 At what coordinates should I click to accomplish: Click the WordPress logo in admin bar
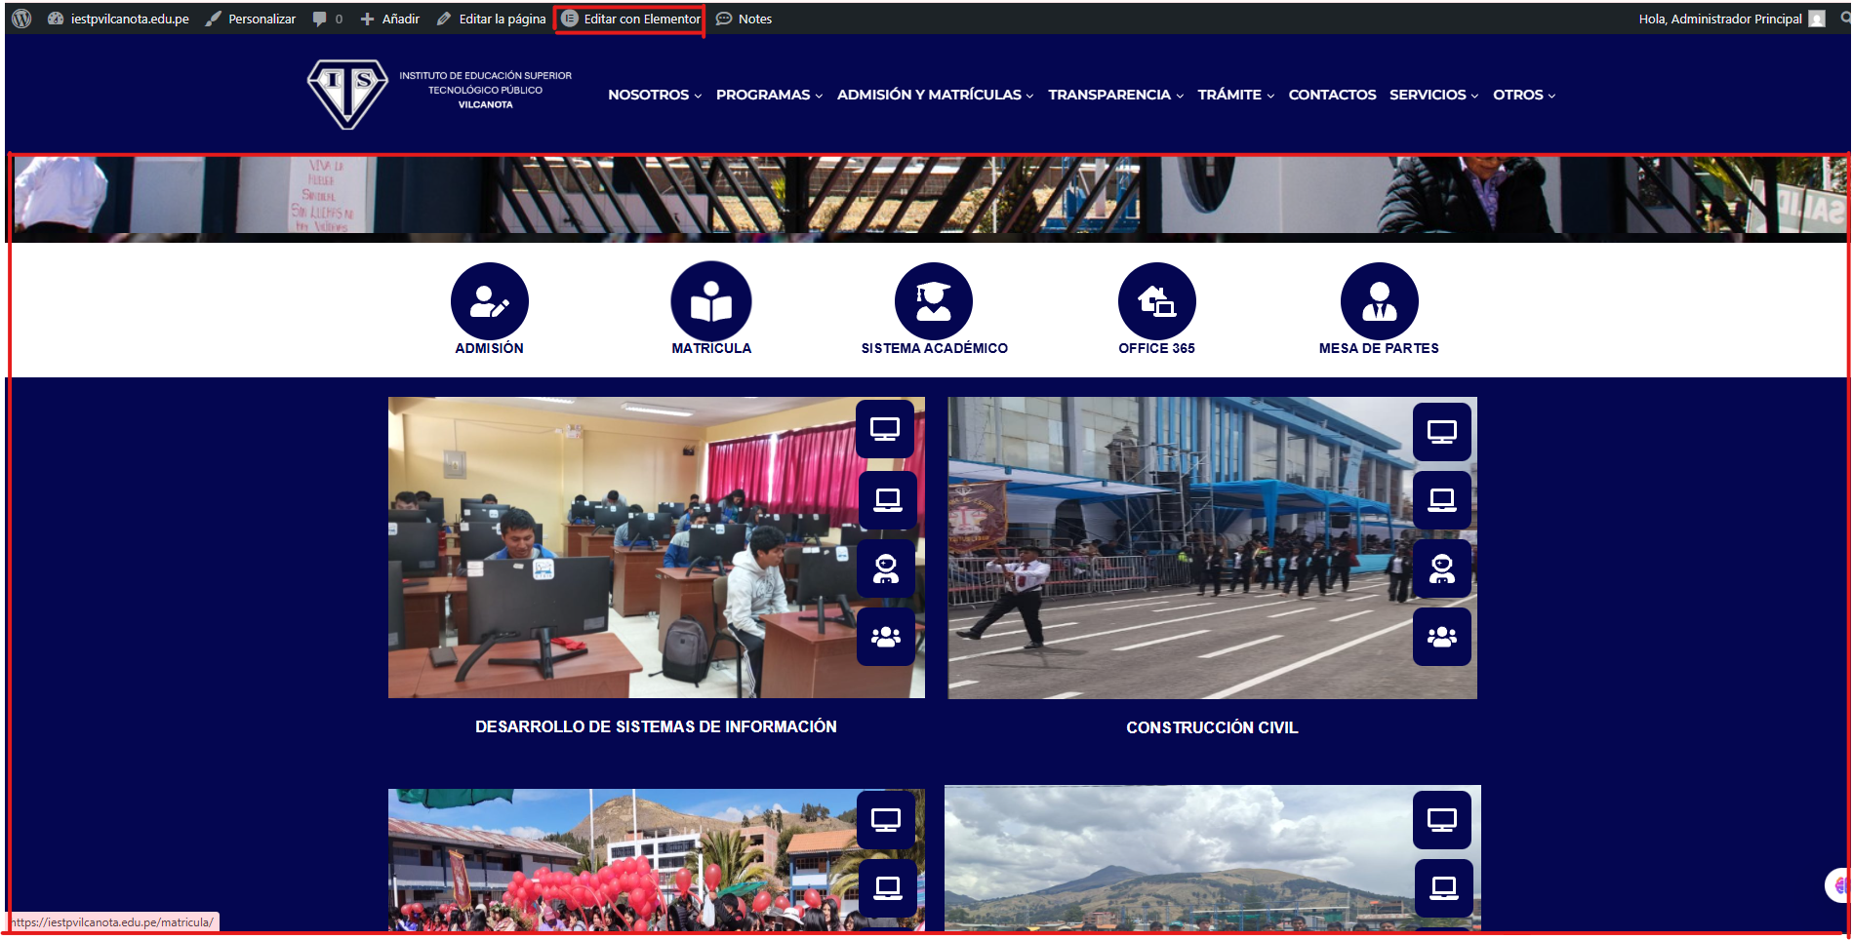pyautogui.click(x=21, y=19)
